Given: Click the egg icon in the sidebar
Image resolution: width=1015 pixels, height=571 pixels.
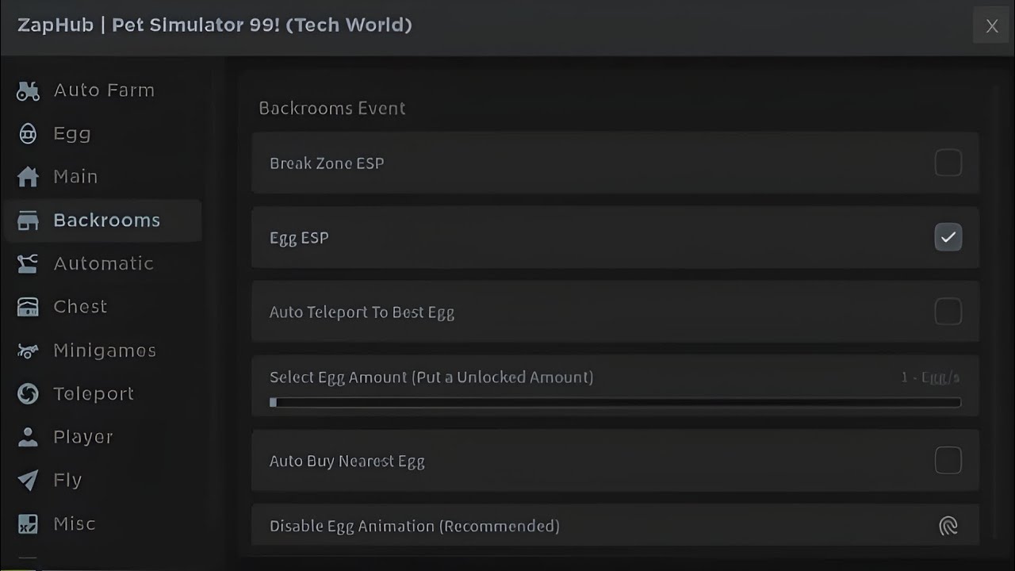Looking at the screenshot, I should click(x=28, y=134).
